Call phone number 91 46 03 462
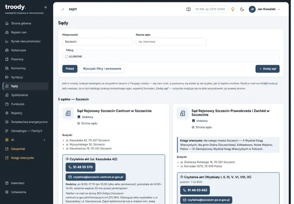 click(x=195, y=190)
